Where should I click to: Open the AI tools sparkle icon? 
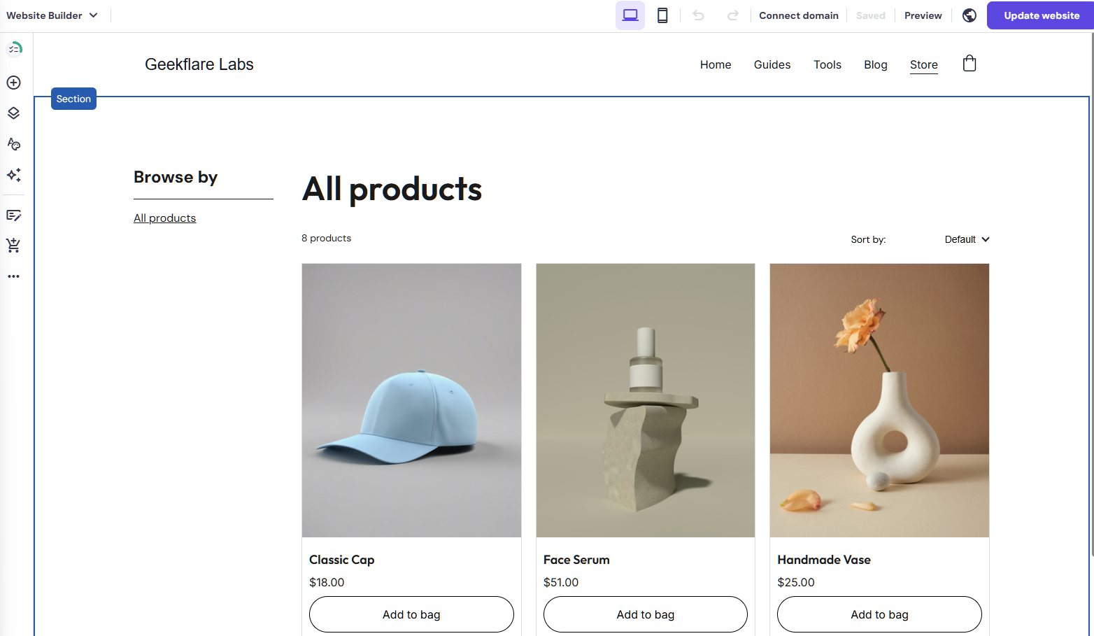(x=13, y=175)
